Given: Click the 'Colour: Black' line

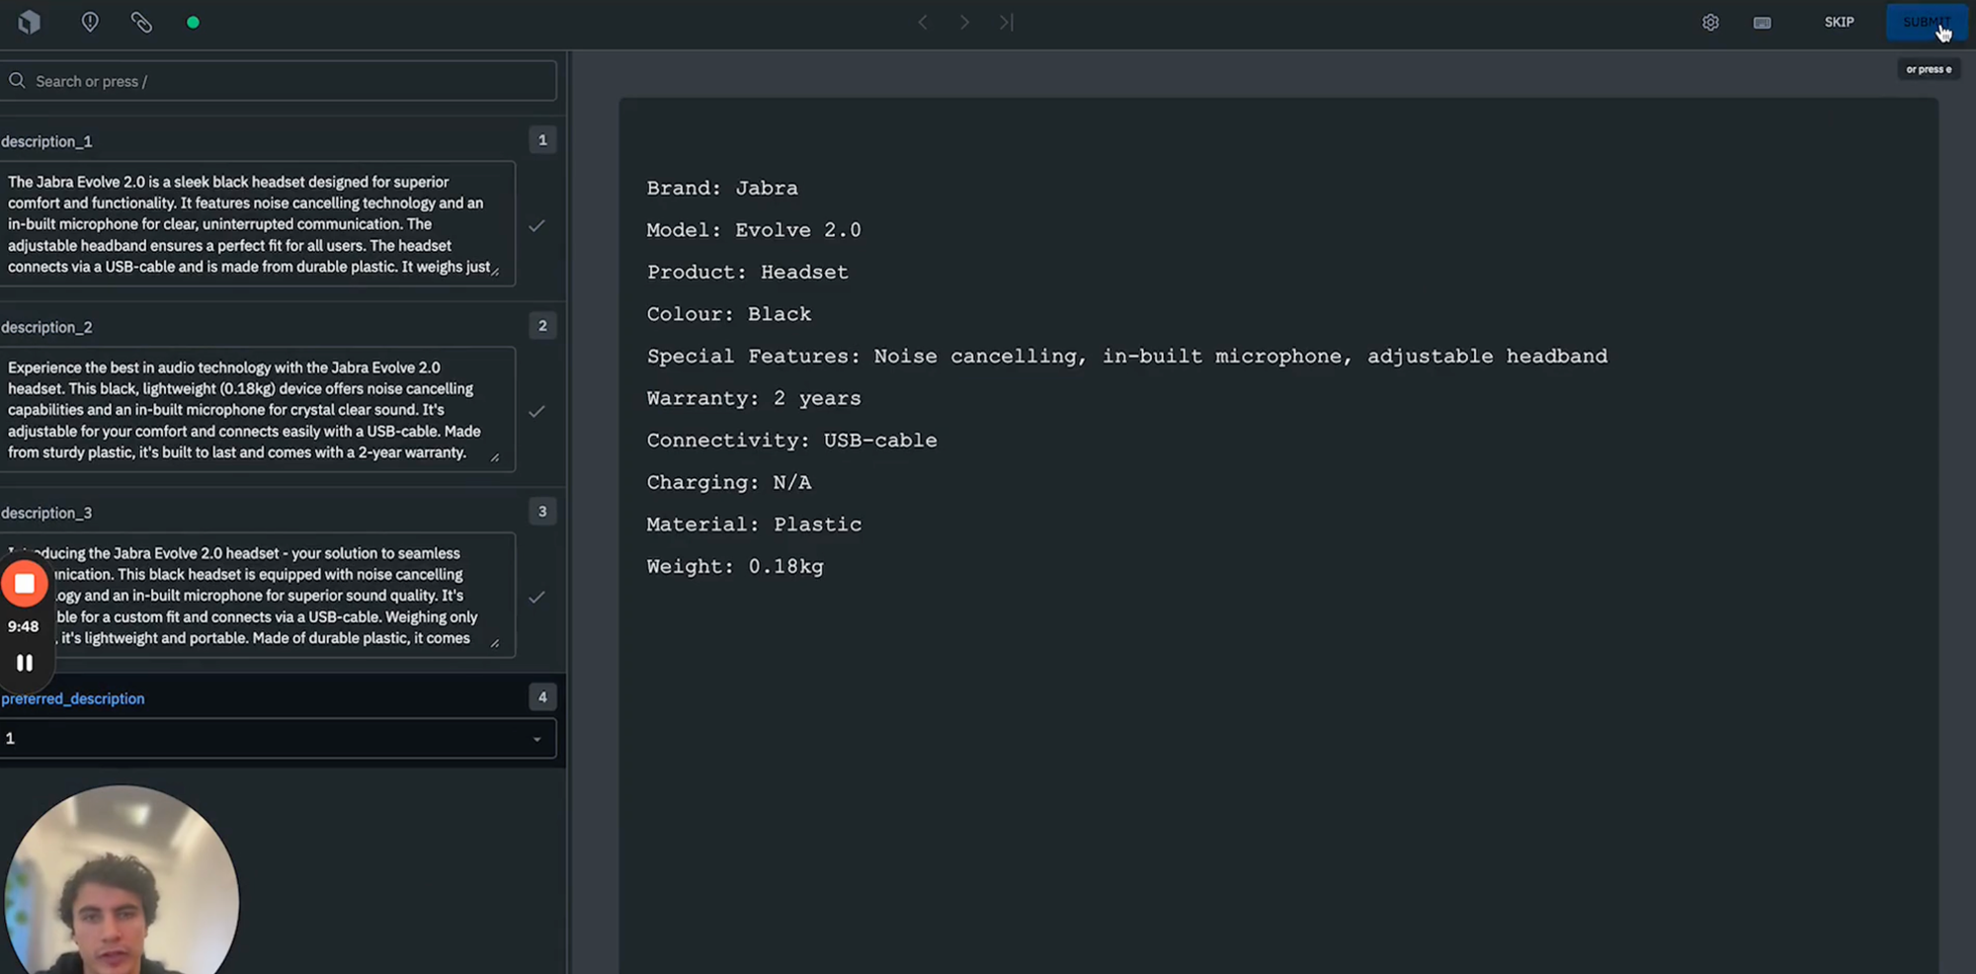Looking at the screenshot, I should click(x=728, y=314).
